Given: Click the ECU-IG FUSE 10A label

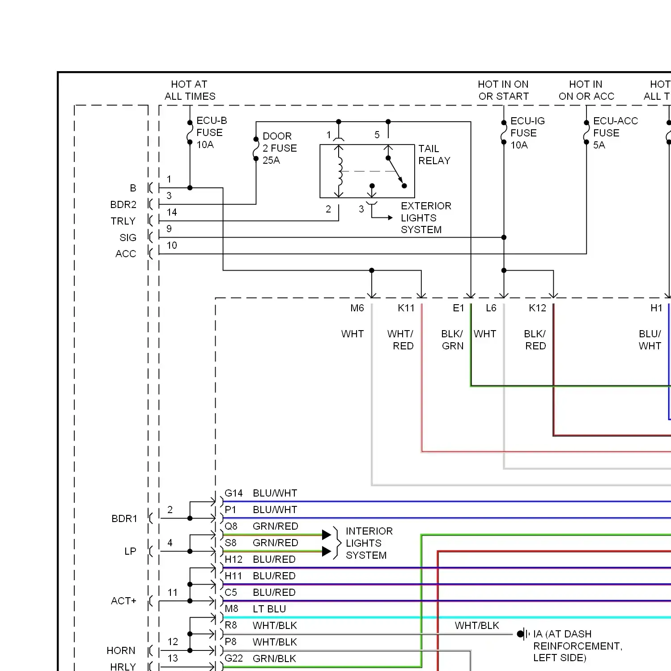Looking at the screenshot, I should 527,133.
